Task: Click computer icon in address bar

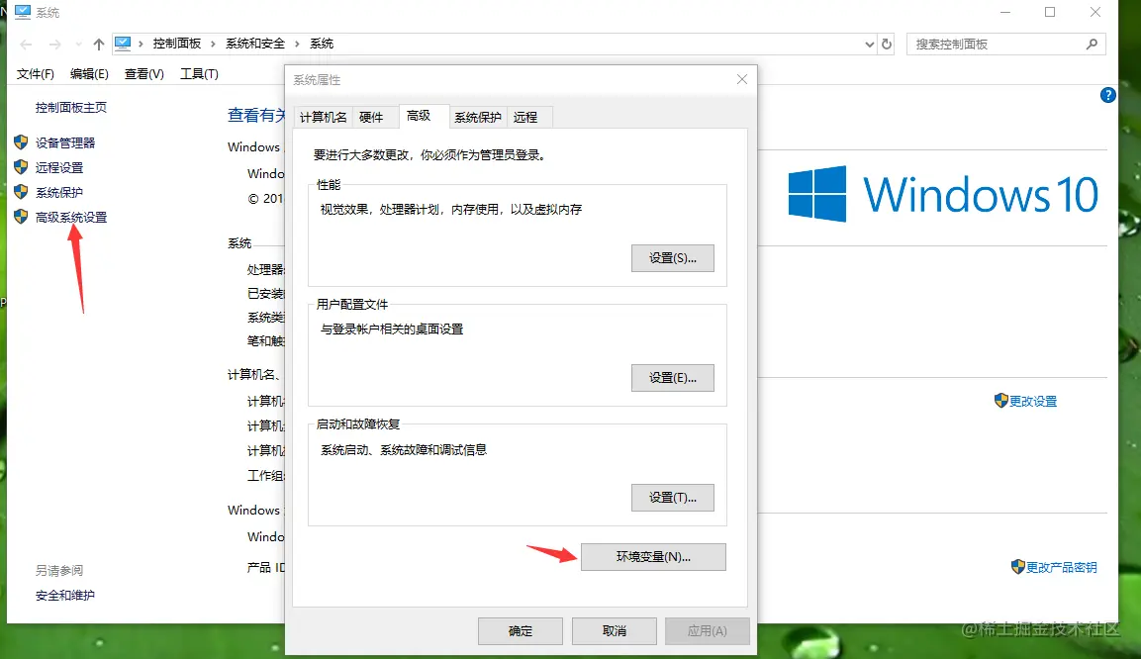Action: [x=123, y=44]
